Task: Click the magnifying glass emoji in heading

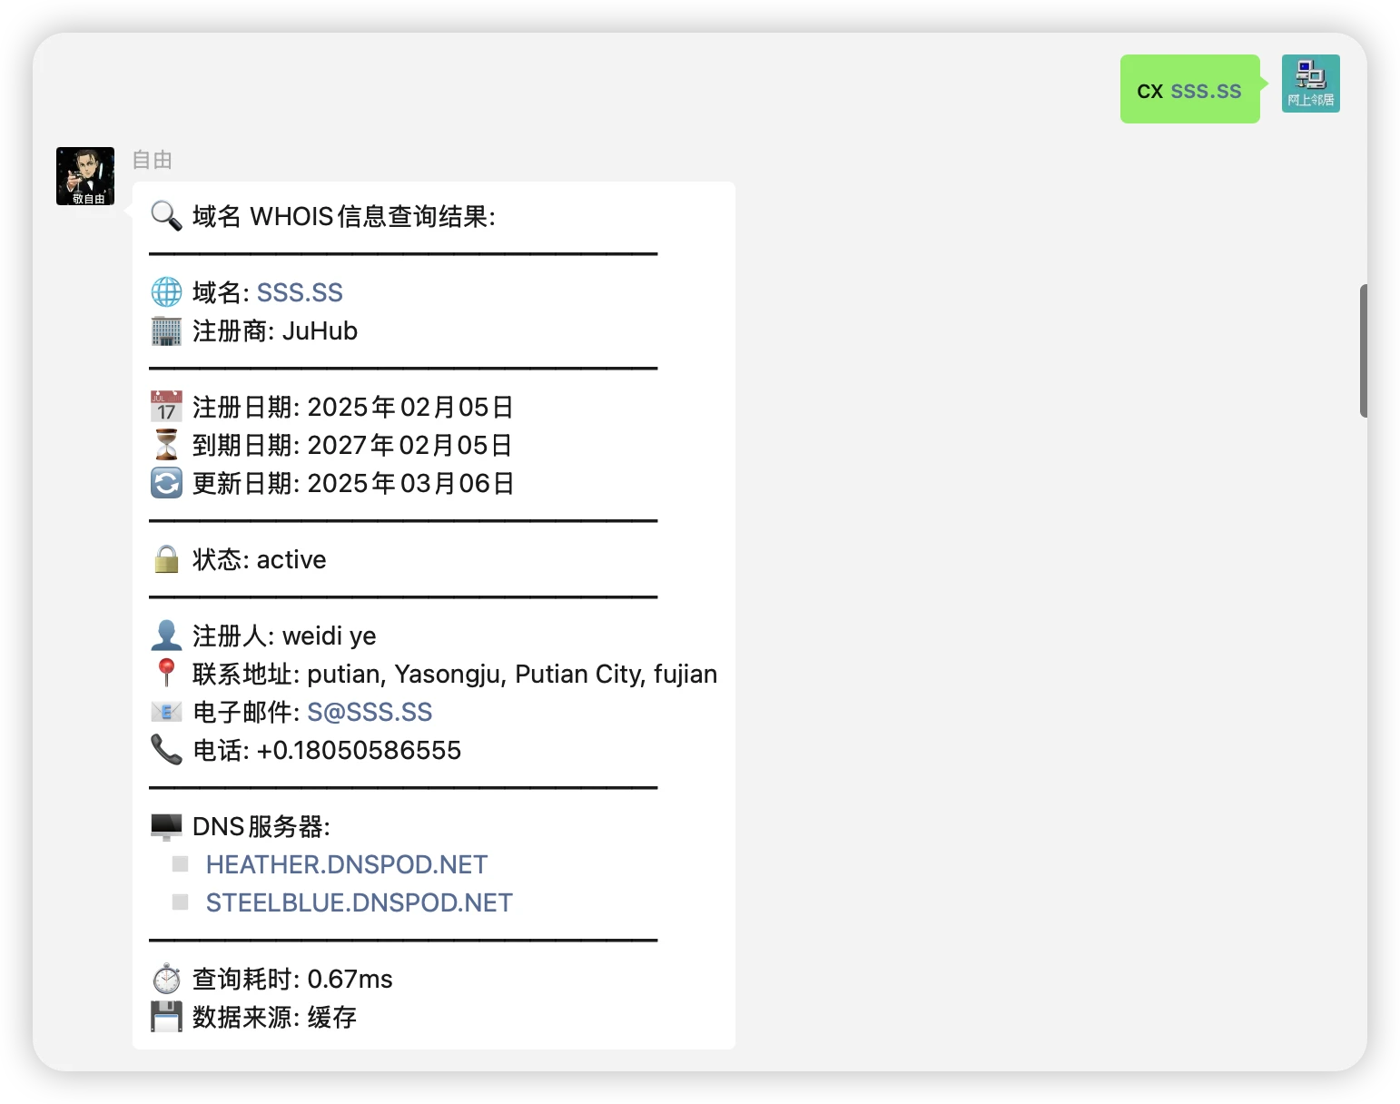Action: 166,216
